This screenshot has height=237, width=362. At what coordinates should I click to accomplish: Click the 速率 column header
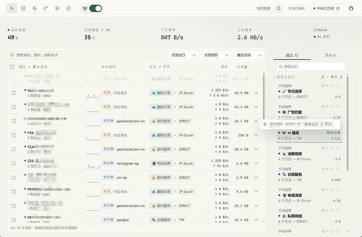click(x=224, y=67)
